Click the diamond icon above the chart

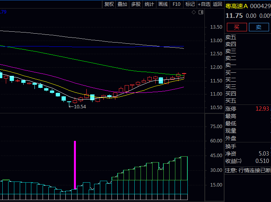(x=194, y=12)
